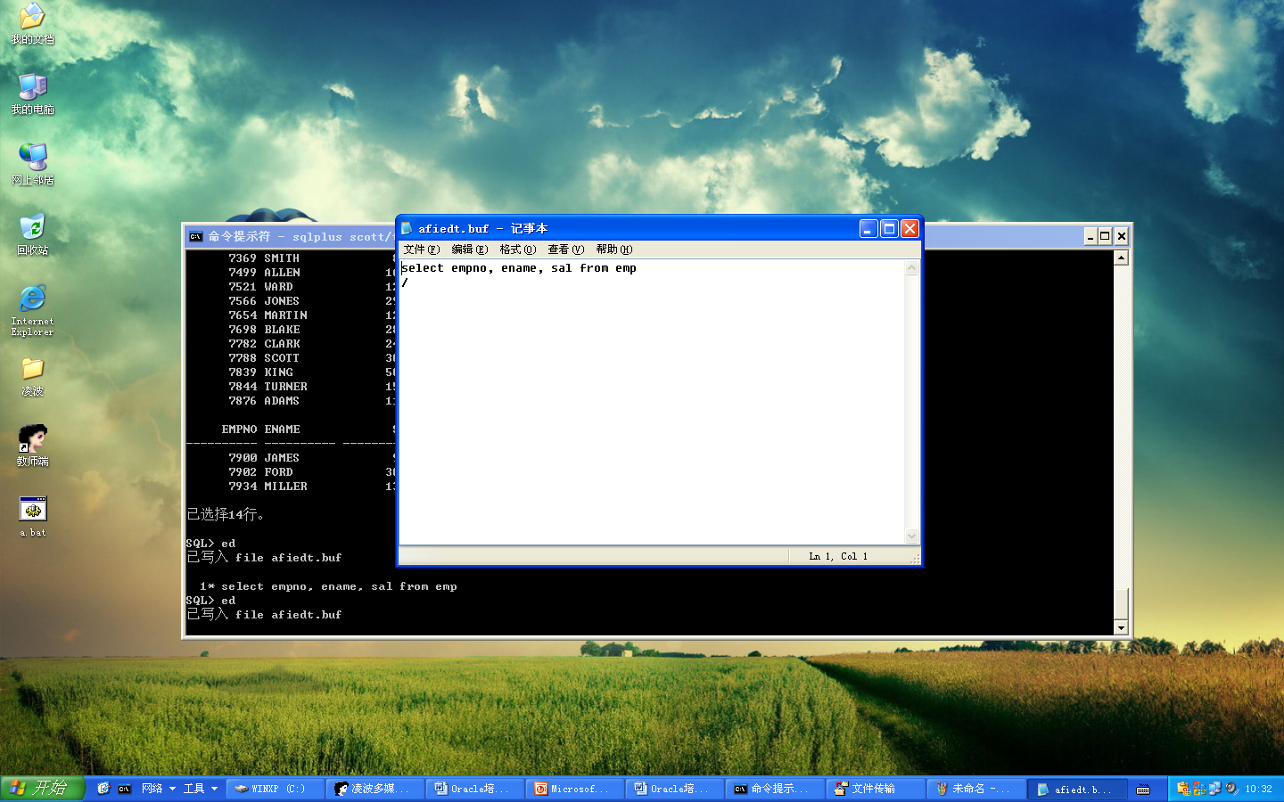Open the 格式 menu in Notepad

coord(517,250)
